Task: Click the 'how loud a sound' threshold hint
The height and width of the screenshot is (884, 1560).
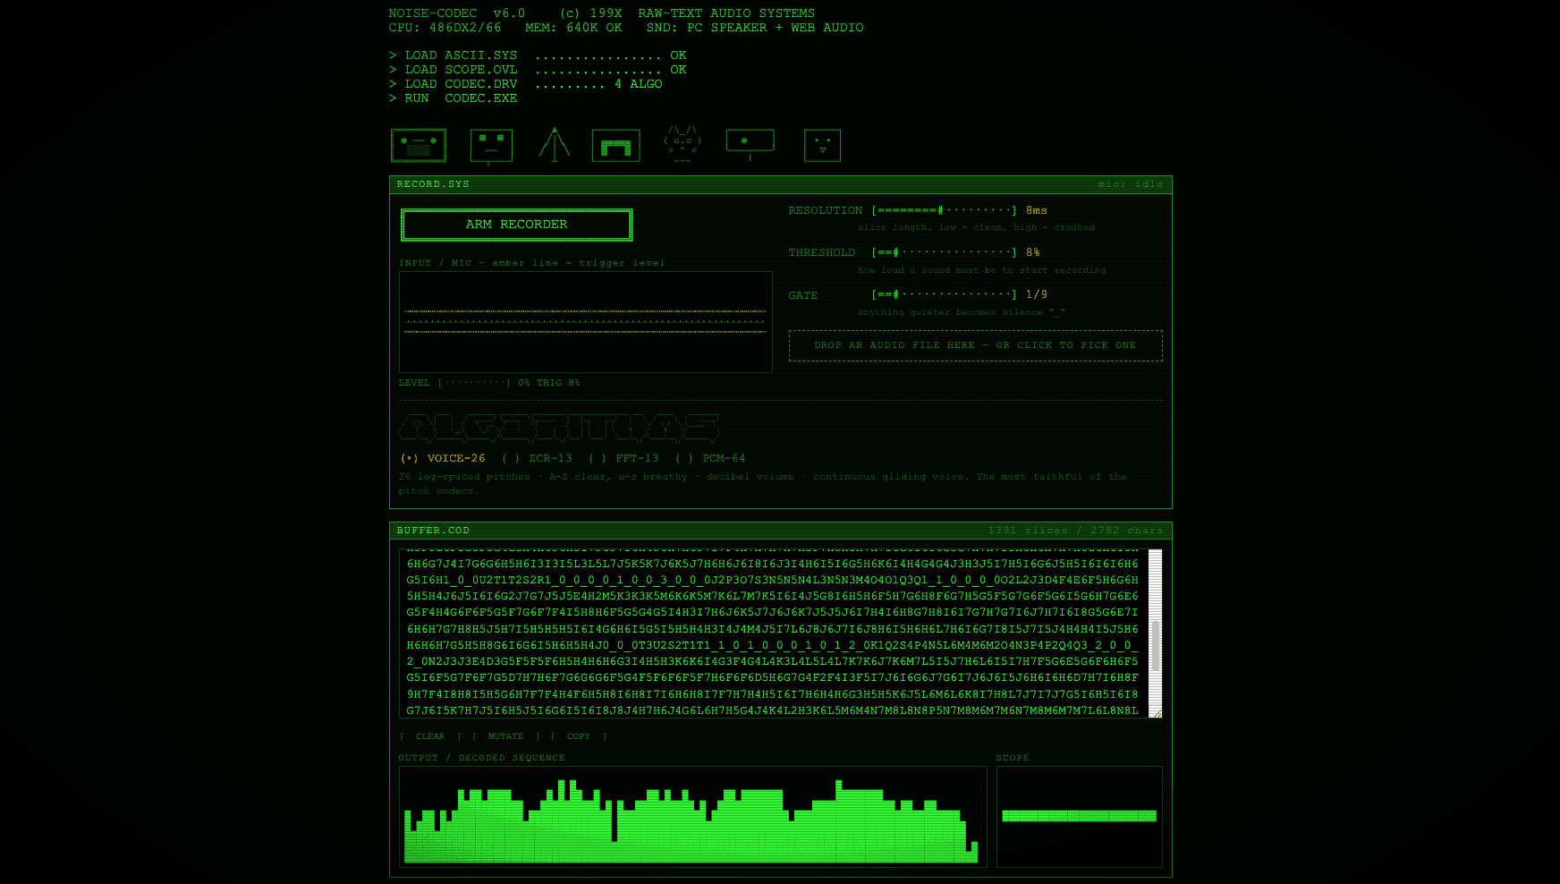Action: (x=981, y=270)
